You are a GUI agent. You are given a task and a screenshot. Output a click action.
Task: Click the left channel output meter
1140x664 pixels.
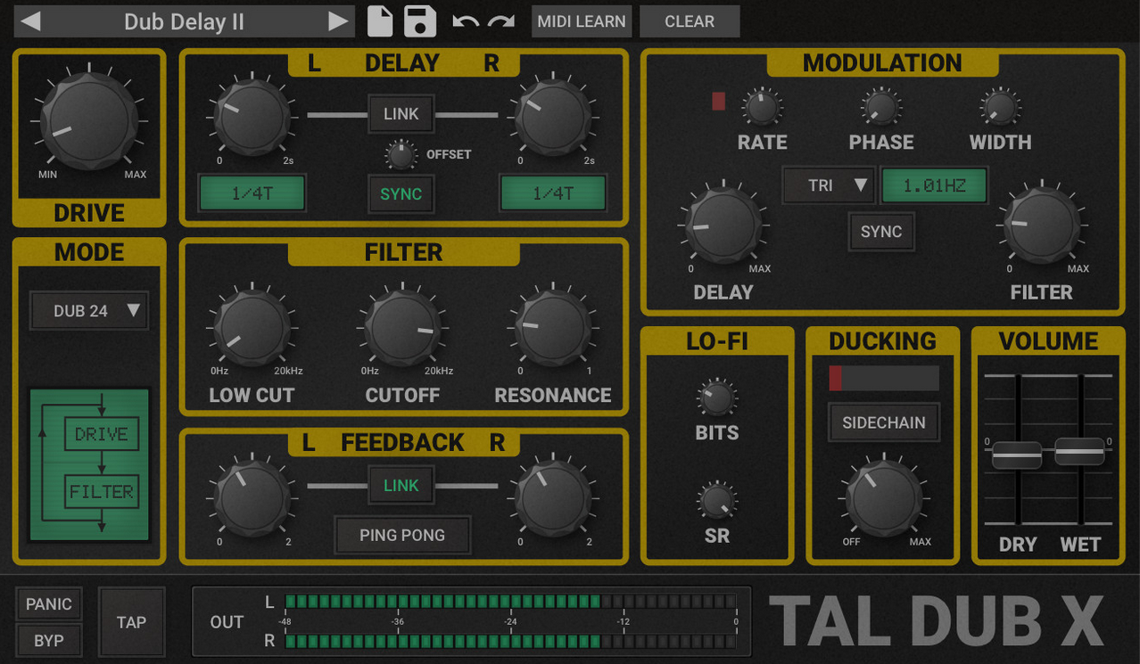tap(510, 602)
